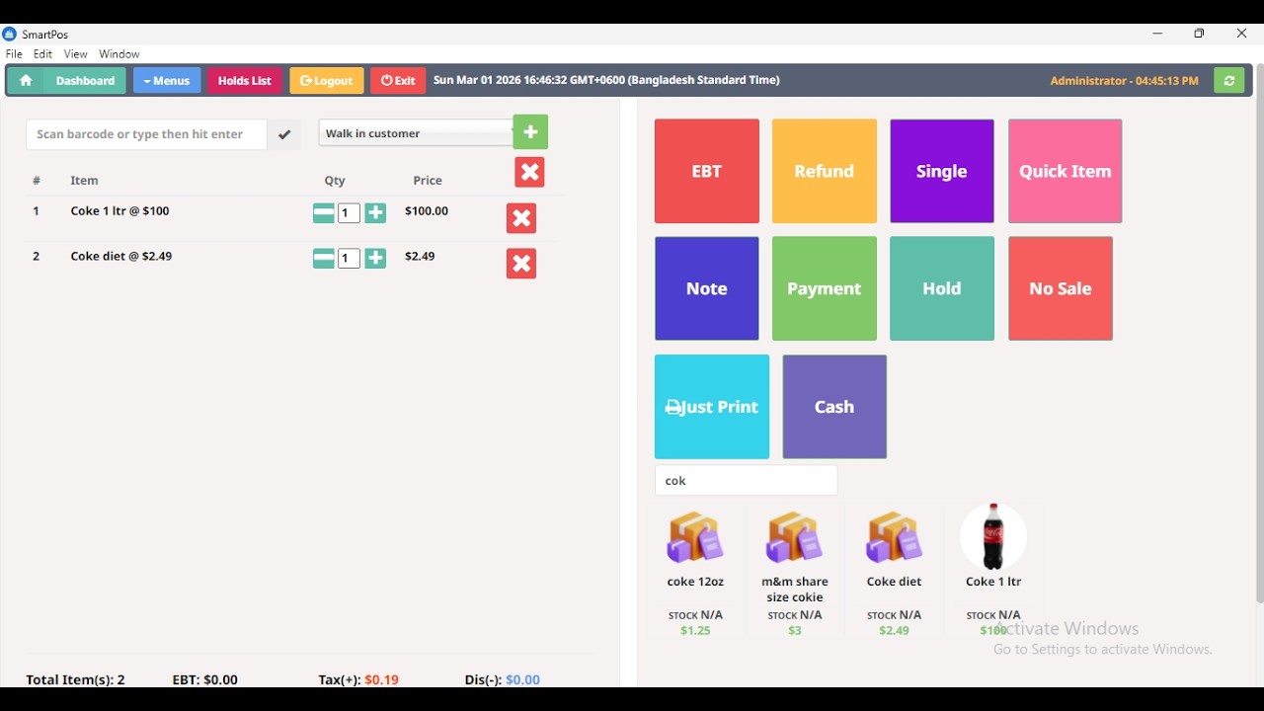Add Coke 1 ltr bottle product
This screenshot has height=711, width=1264.
pyautogui.click(x=994, y=536)
